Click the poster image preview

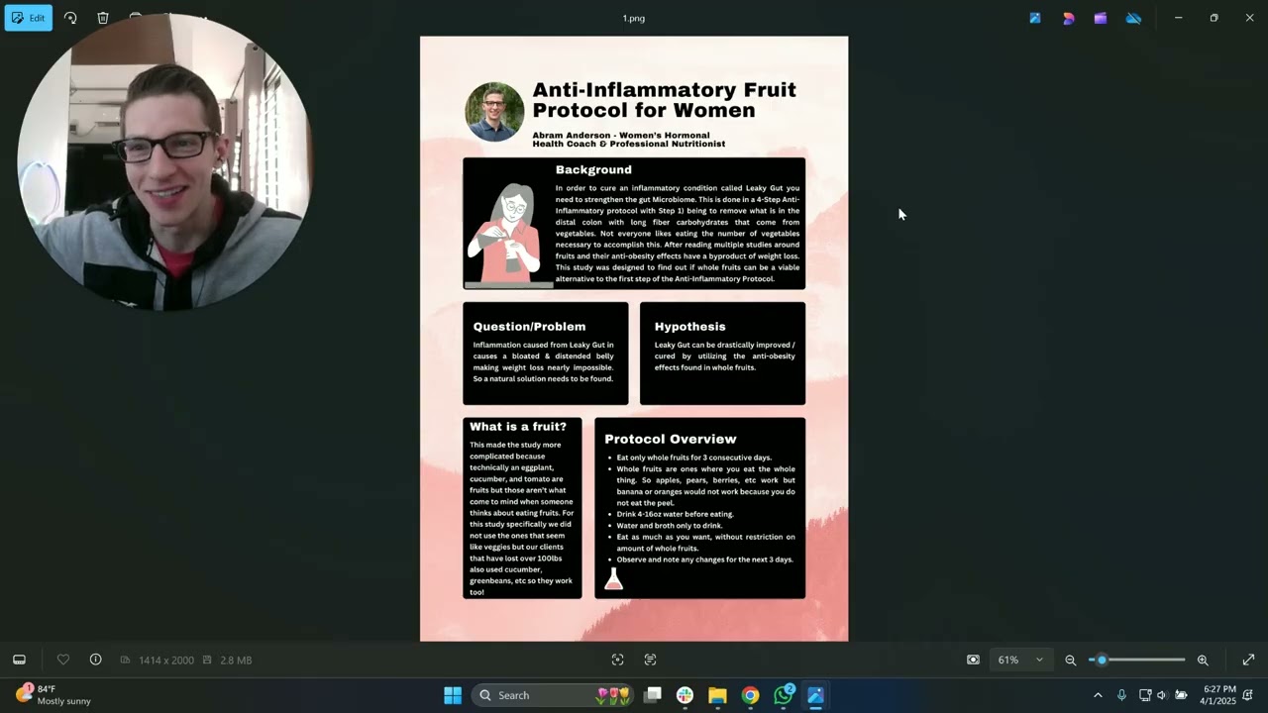click(x=634, y=339)
